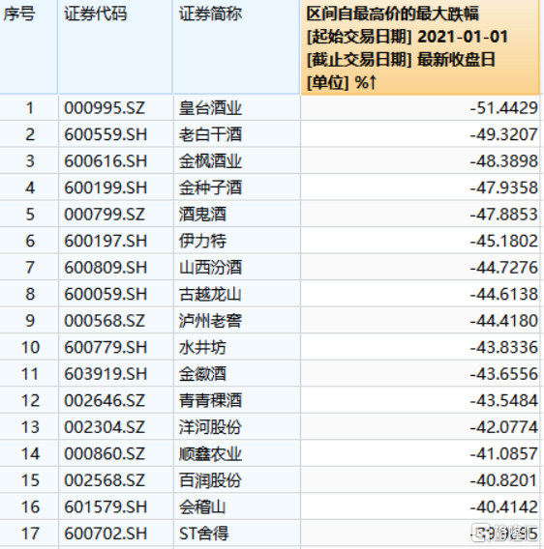Click the value -41.0857
The image size is (544, 549).
[x=503, y=453]
